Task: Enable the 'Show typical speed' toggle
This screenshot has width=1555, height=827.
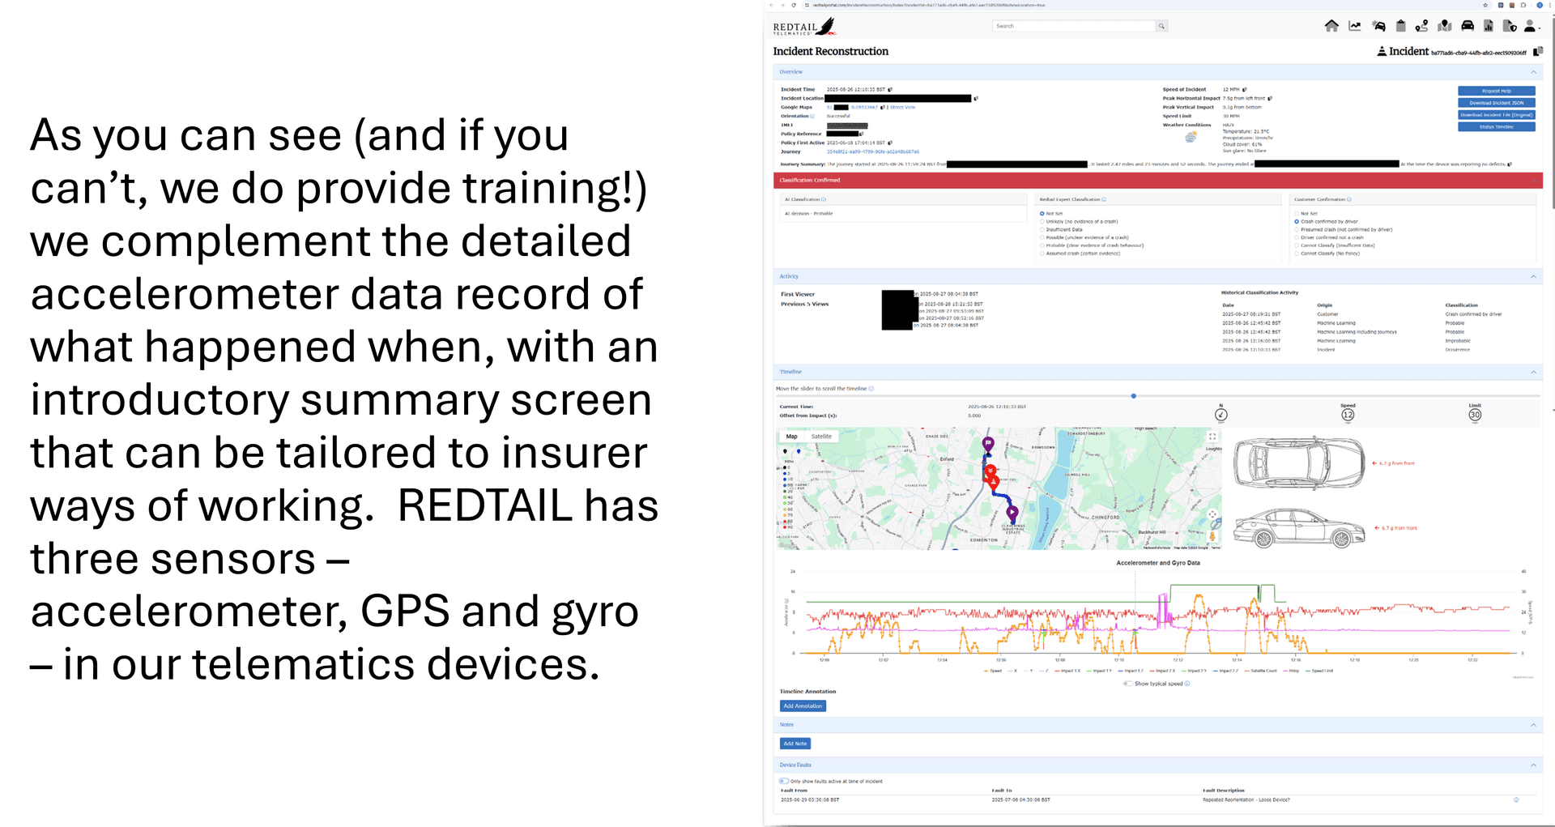Action: [x=1128, y=684]
